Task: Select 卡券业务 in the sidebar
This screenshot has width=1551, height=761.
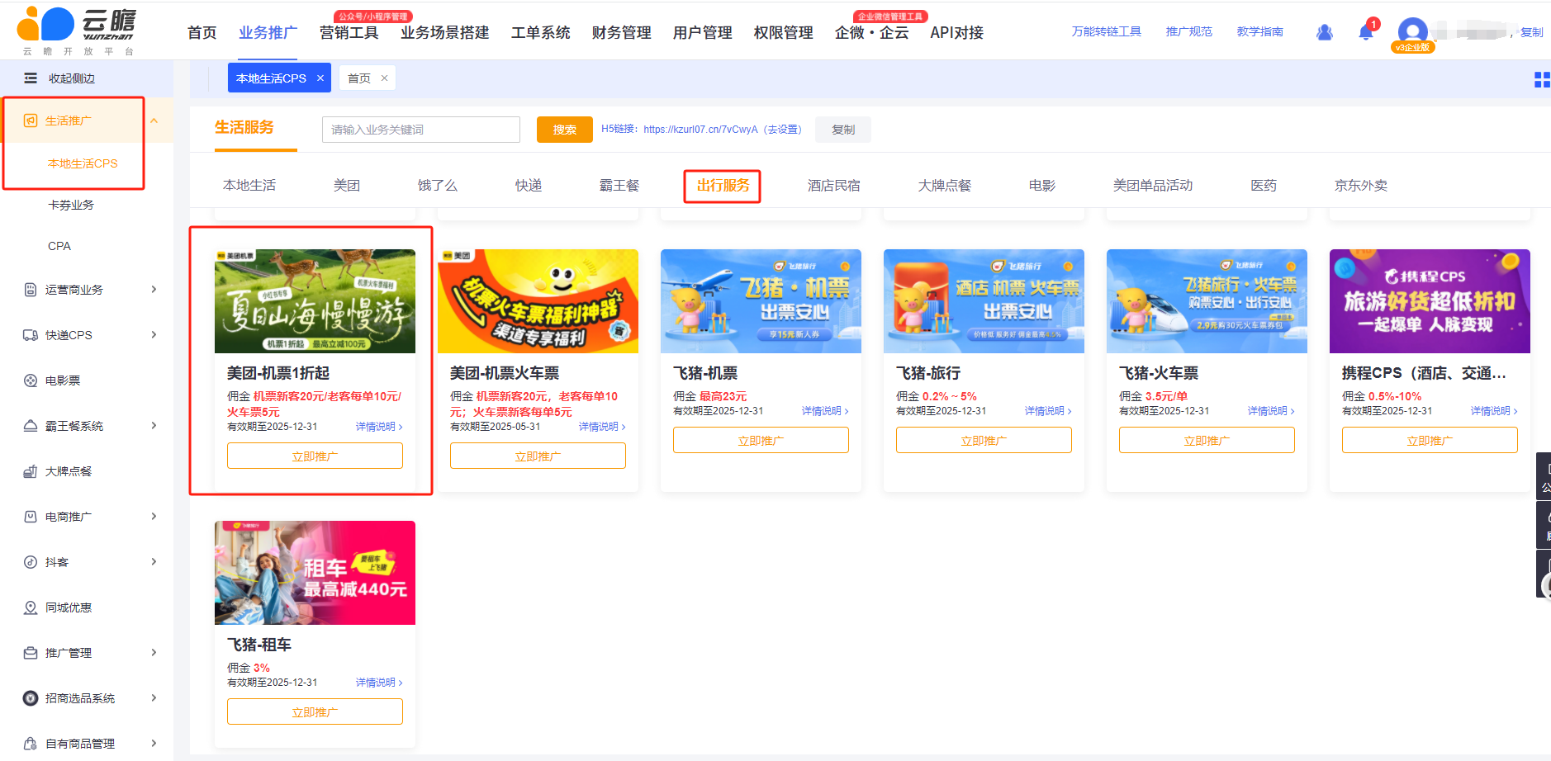Action: click(x=71, y=205)
